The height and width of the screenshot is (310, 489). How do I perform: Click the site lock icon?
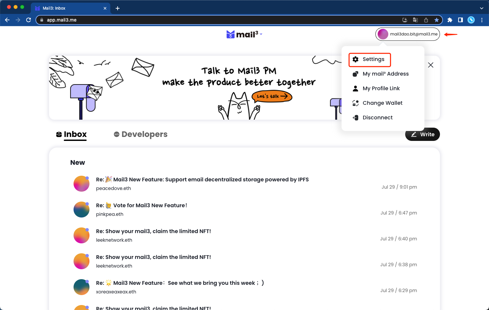(42, 20)
